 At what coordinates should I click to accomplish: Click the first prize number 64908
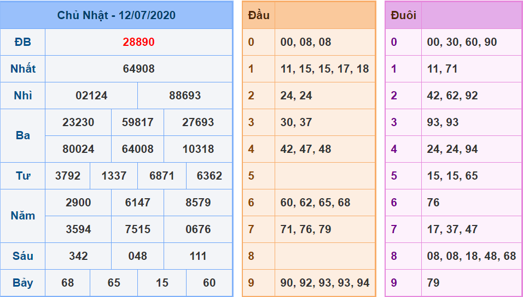tap(138, 69)
